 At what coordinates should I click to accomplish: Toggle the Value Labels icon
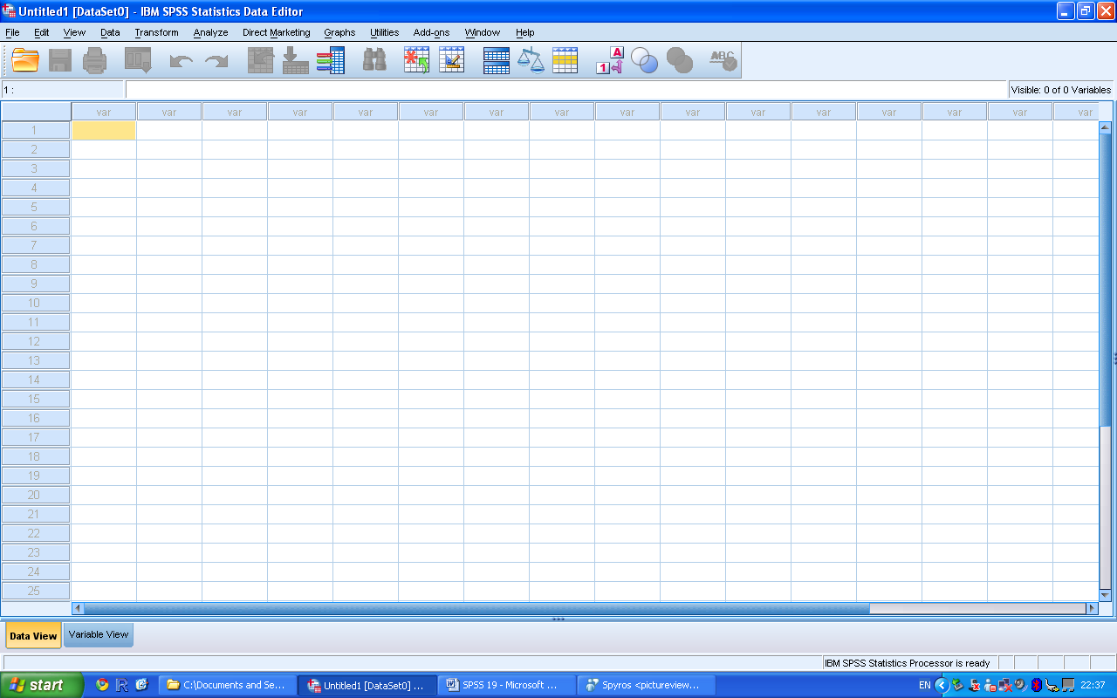coord(610,60)
